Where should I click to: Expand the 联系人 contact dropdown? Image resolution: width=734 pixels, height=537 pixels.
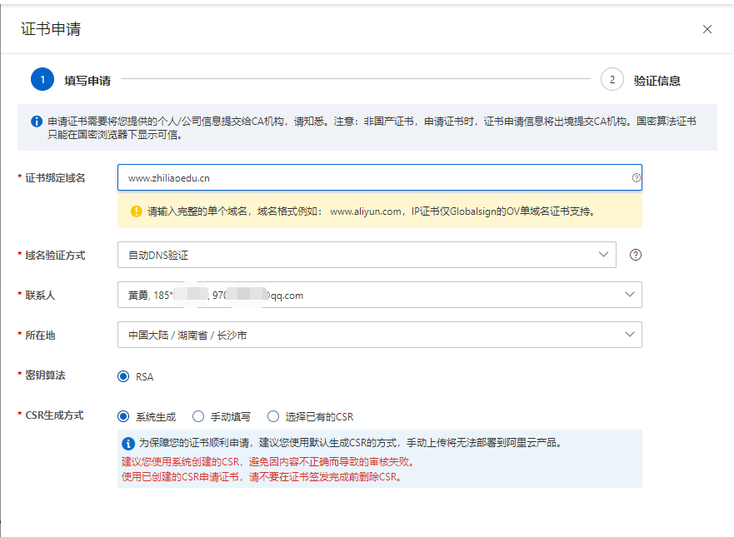tap(379, 294)
